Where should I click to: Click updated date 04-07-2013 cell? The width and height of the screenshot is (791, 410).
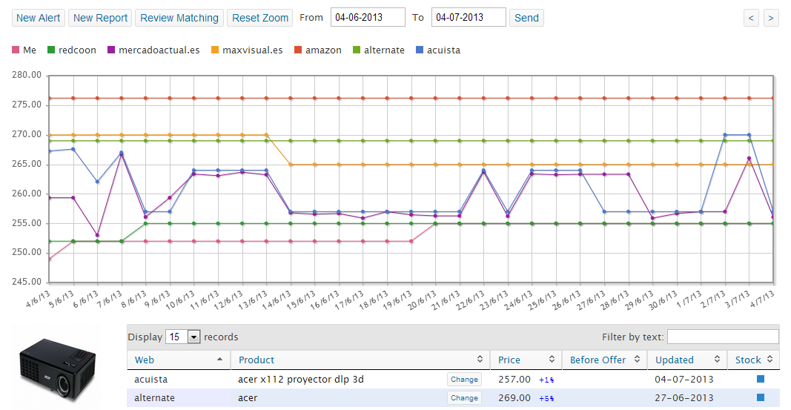(684, 380)
